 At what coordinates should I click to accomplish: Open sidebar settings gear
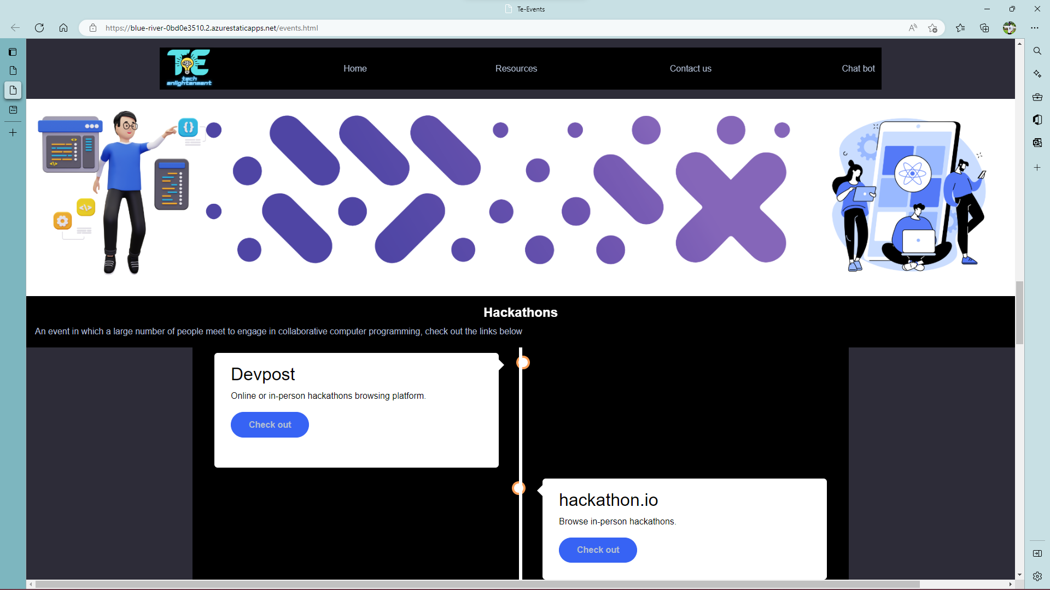pyautogui.click(x=1037, y=576)
